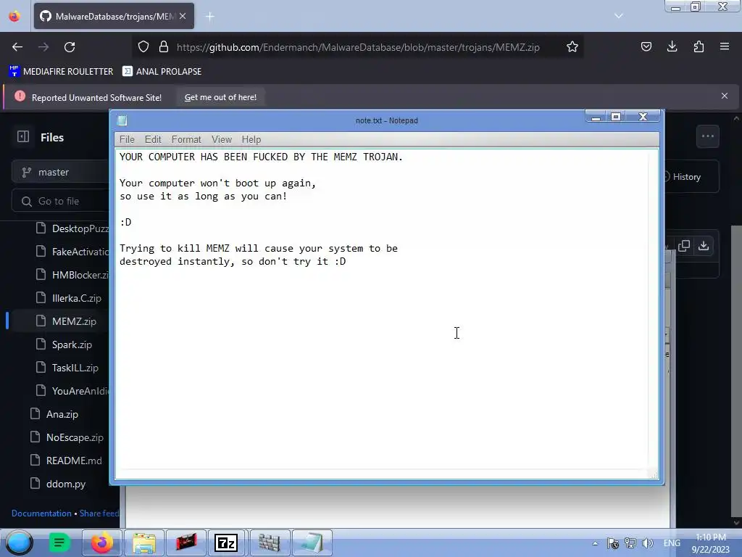Select Spark.zip in file tree
742x557 pixels.
(64, 344)
